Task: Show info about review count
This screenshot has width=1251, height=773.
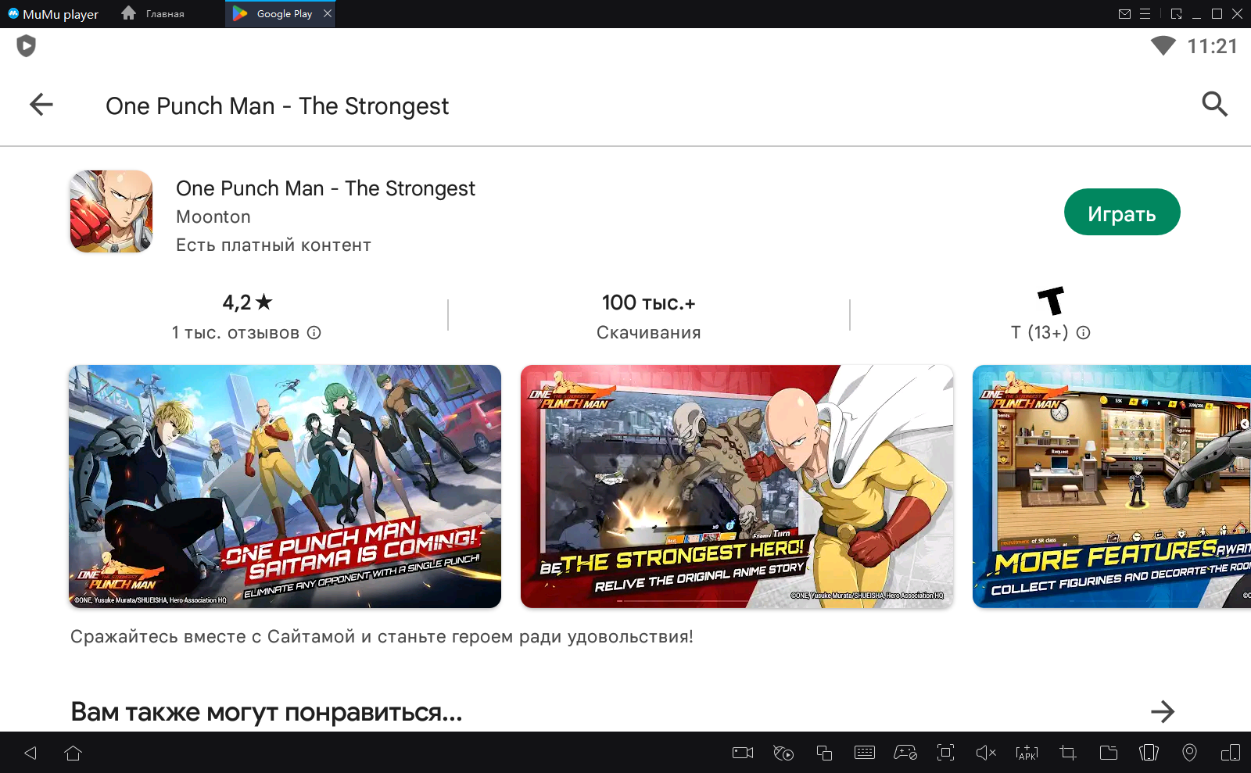Action: [x=314, y=333]
